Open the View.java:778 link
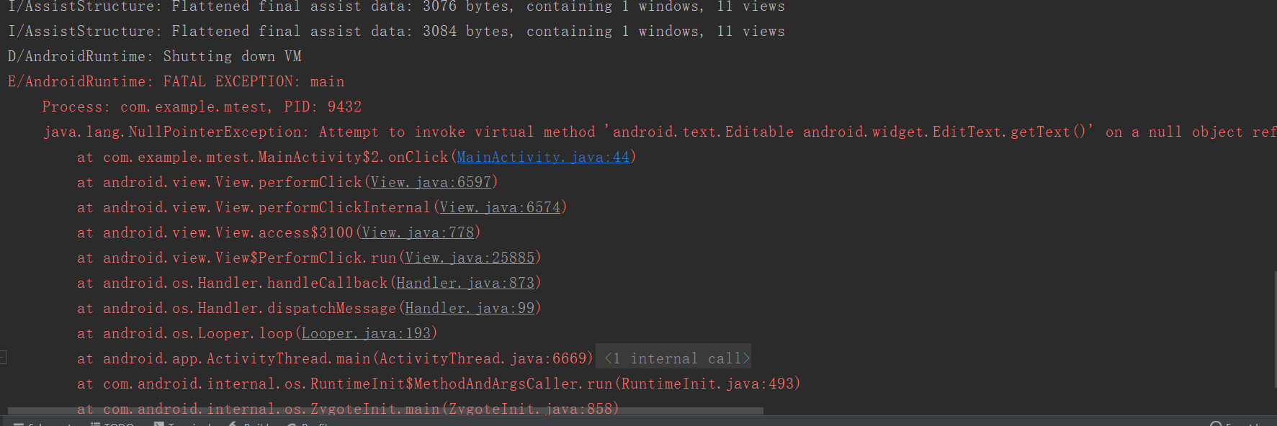1277x426 pixels. coord(418,232)
